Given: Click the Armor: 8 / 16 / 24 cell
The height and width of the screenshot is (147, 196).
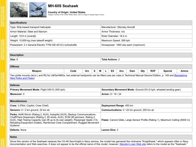Looking at the screenshot, I should [x=146, y=94].
